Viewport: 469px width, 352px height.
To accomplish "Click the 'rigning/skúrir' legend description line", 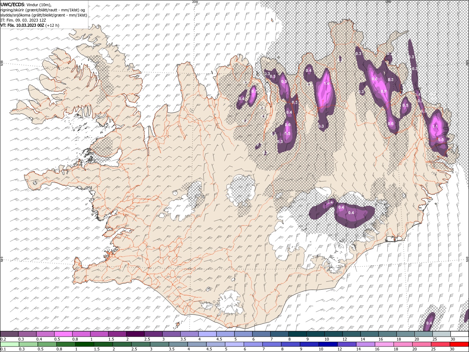I will [43, 10].
